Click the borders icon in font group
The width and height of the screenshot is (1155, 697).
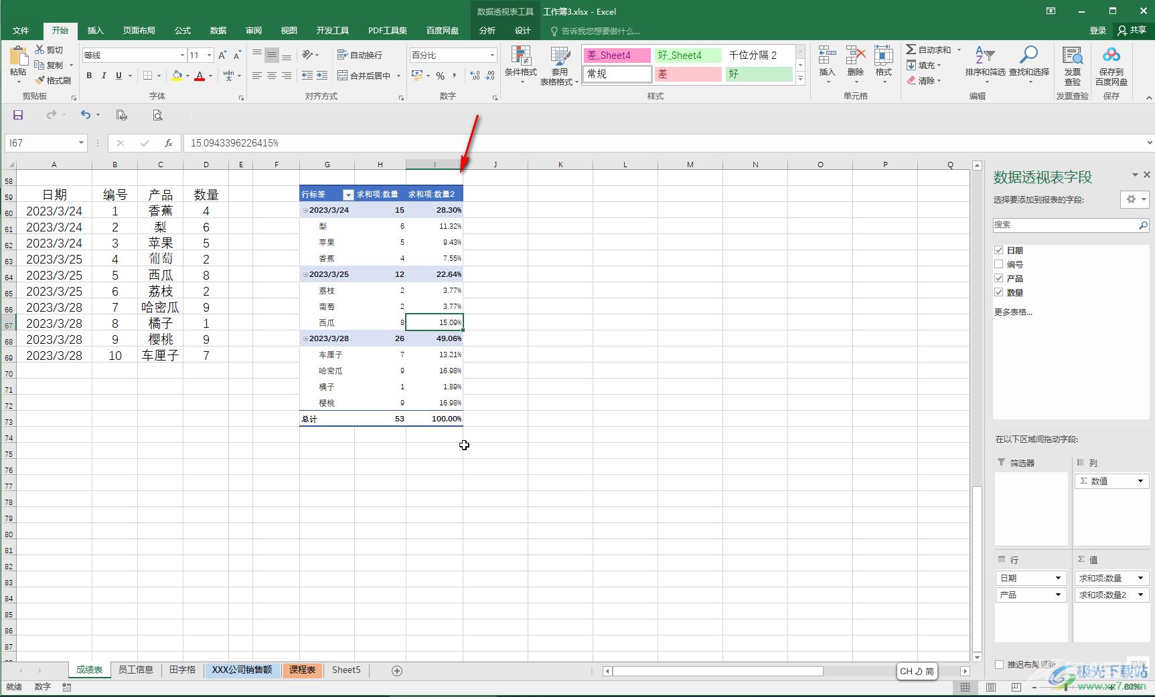coord(148,76)
